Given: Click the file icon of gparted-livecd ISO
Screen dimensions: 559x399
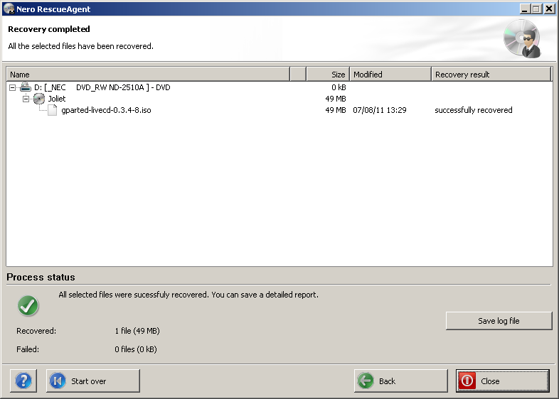Looking at the screenshot, I should (53, 110).
